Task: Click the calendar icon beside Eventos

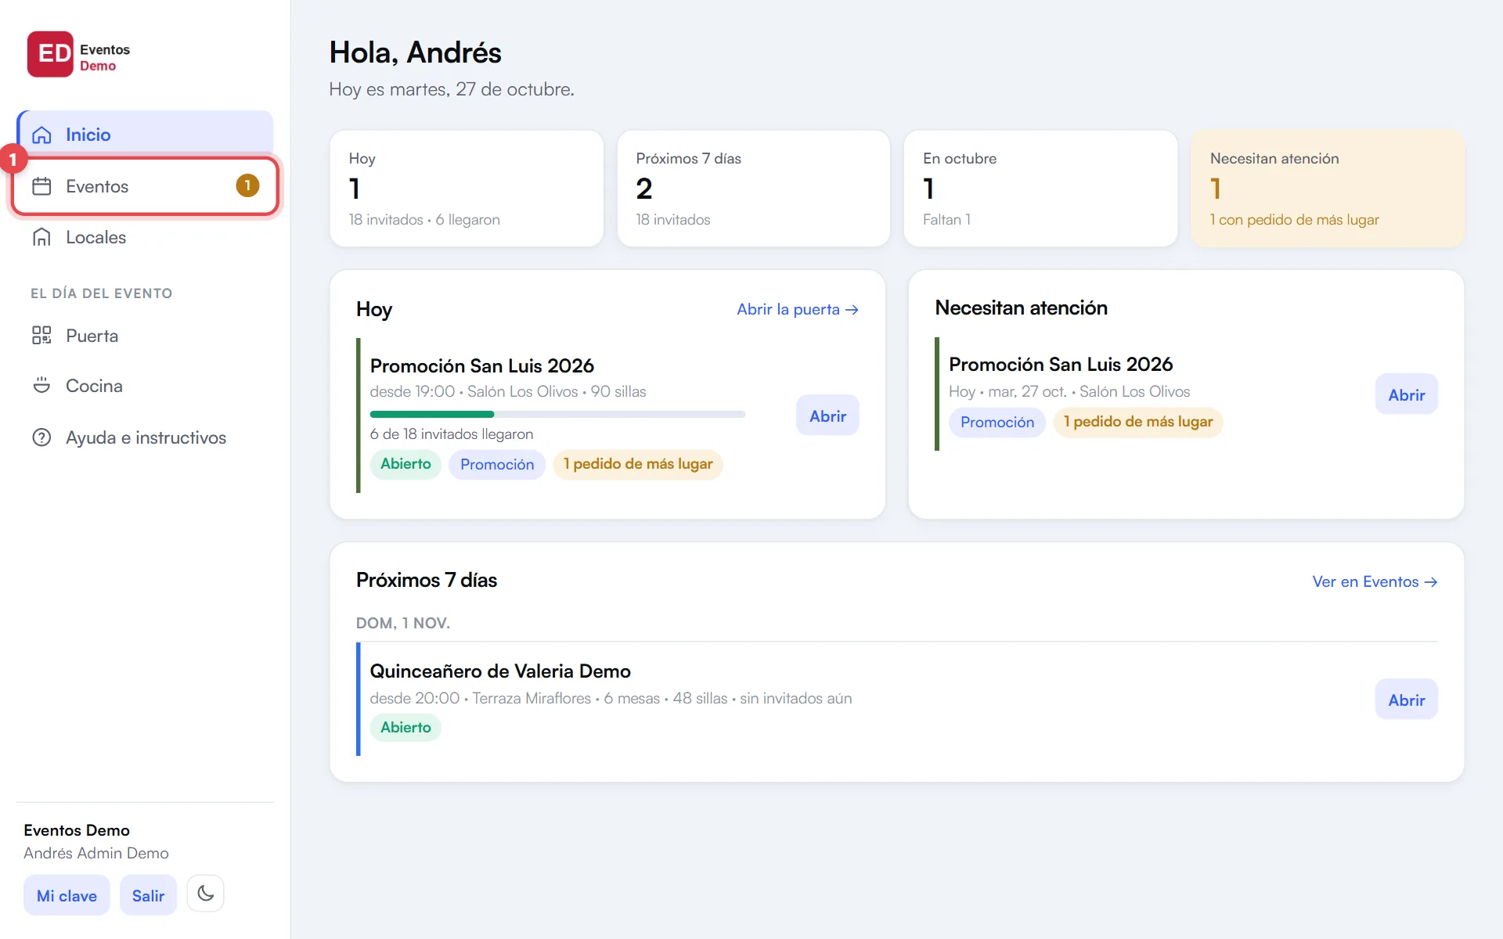Action: [x=41, y=186]
